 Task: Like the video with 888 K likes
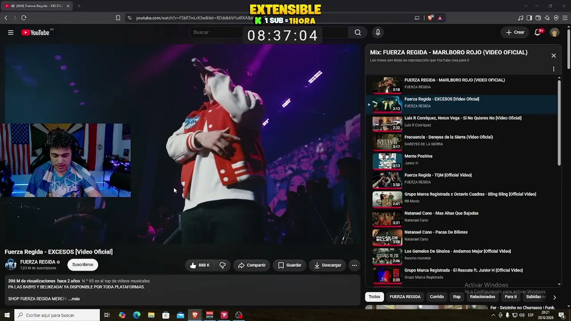tap(199, 265)
